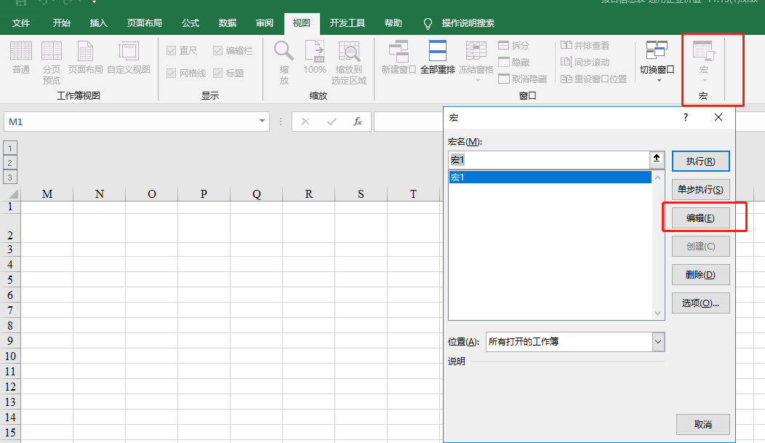Enable the 直尺 ruler checkbox
765x443 pixels.
tap(169, 50)
